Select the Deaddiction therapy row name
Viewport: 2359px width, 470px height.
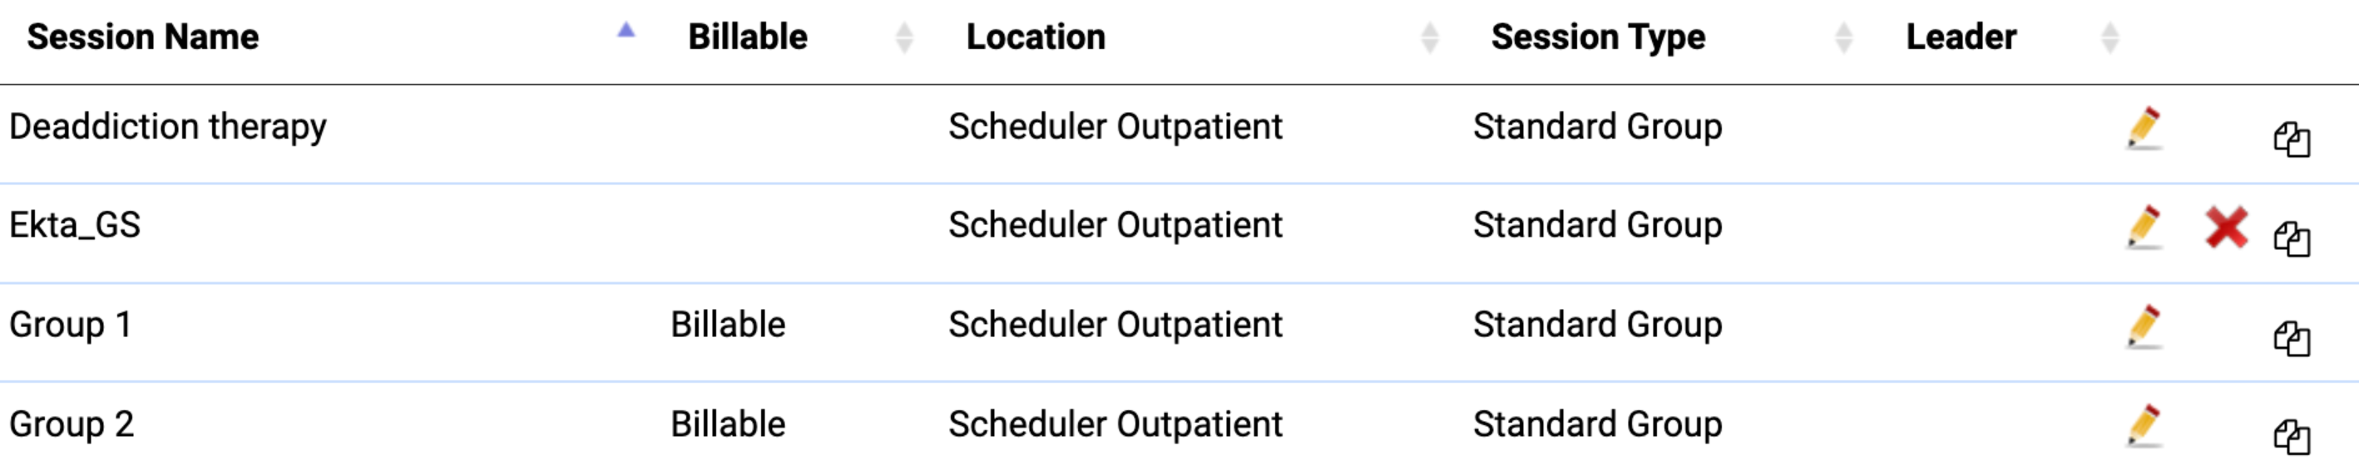(x=167, y=127)
